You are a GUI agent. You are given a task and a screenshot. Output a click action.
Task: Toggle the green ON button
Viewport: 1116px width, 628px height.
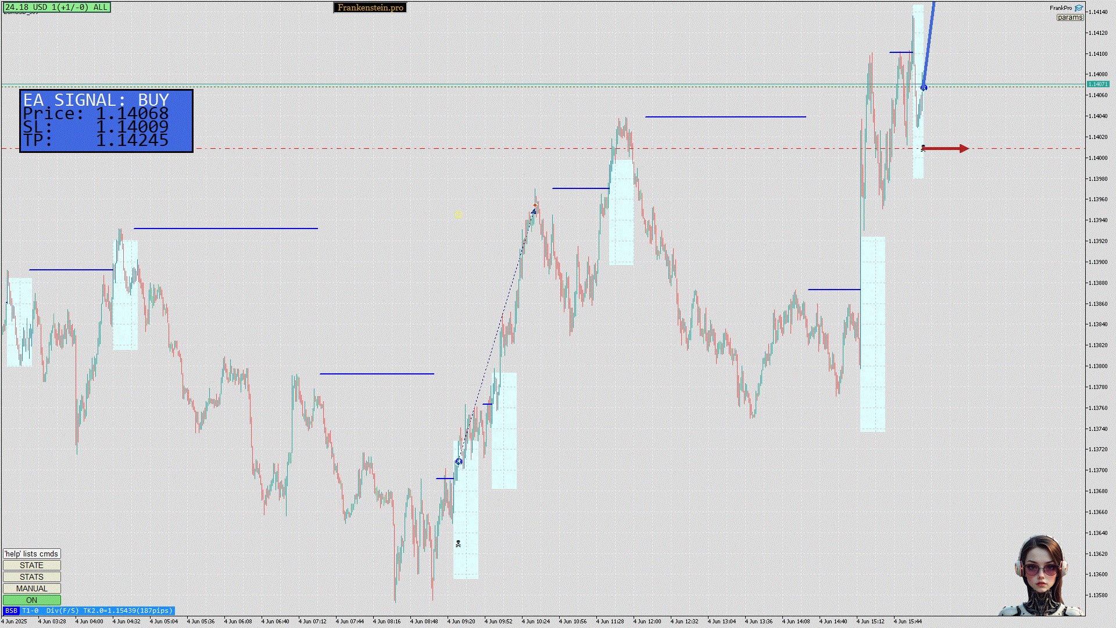coord(31,600)
